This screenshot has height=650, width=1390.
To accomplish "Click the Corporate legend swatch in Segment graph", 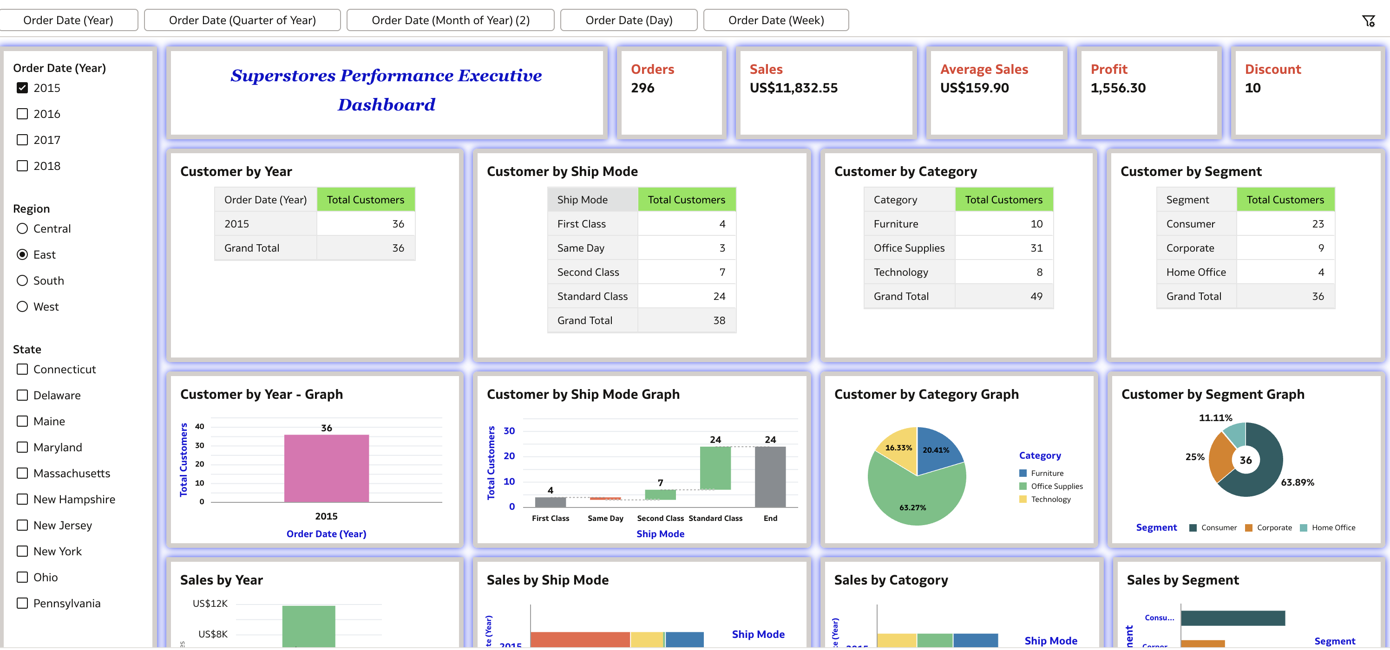I will point(1249,527).
